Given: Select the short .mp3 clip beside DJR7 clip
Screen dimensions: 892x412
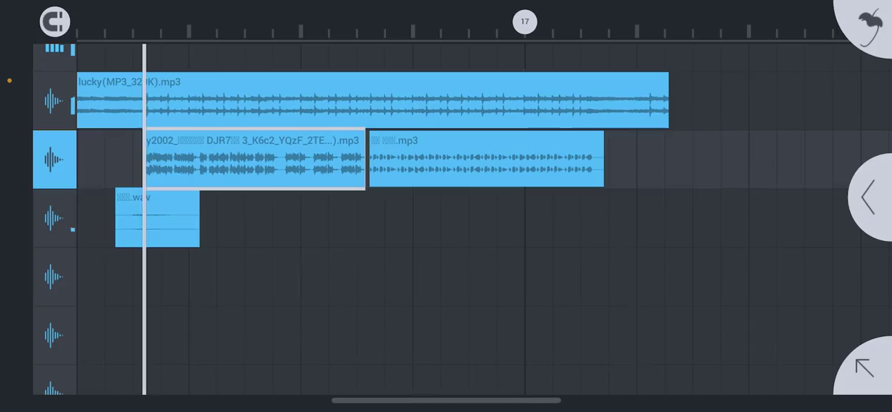Looking at the screenshot, I should coord(486,159).
